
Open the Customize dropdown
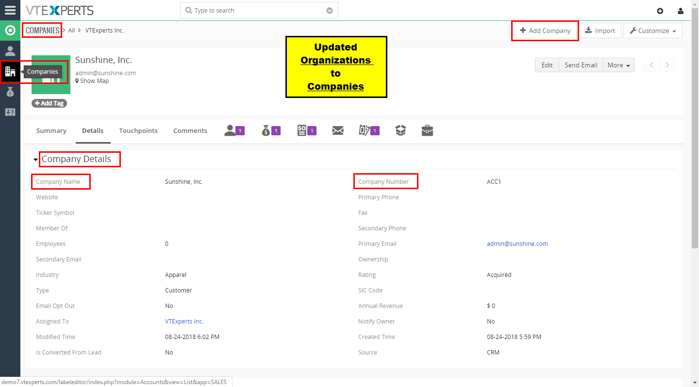tap(653, 31)
